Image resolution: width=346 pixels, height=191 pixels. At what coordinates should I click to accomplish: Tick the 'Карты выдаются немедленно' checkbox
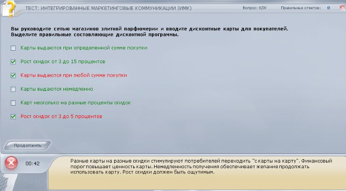pyautogui.click(x=14, y=89)
